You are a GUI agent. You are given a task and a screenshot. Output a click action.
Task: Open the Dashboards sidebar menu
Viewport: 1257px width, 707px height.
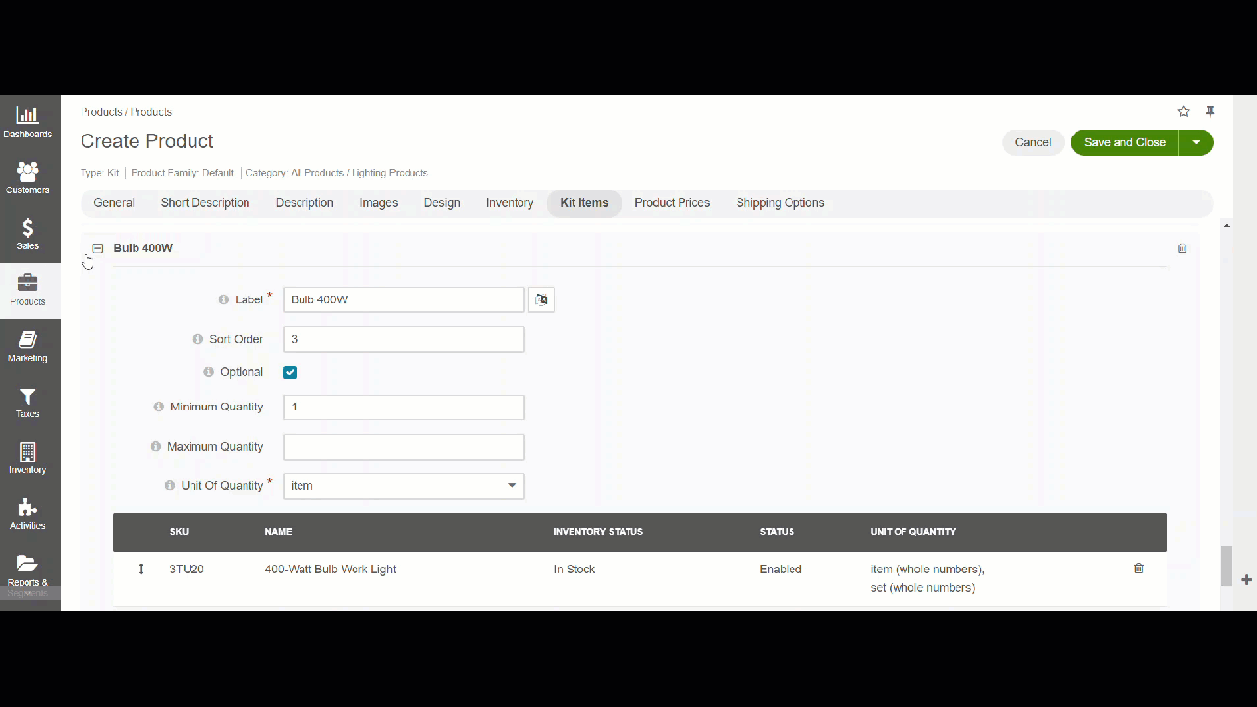tap(27, 123)
